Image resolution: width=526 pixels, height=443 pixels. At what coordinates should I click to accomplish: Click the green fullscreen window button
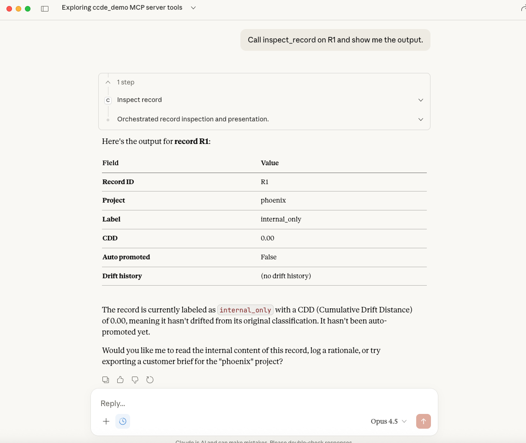click(x=28, y=9)
